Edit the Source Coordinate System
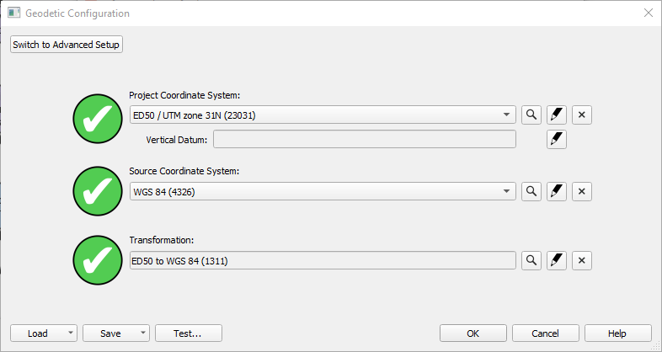This screenshot has width=662, height=352. (x=556, y=191)
